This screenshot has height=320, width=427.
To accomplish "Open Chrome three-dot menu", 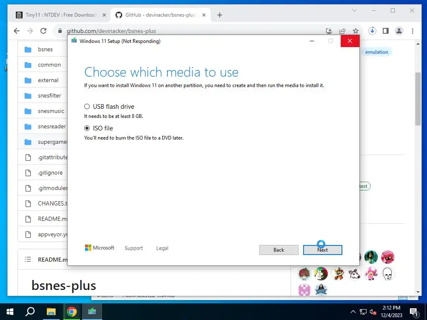I will coord(412,31).
